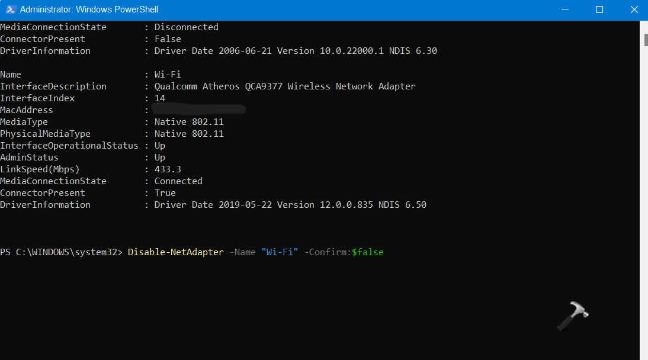Click the Administrator: Windows PowerShell title
Viewport: 648px width, 360px height.
[89, 9]
